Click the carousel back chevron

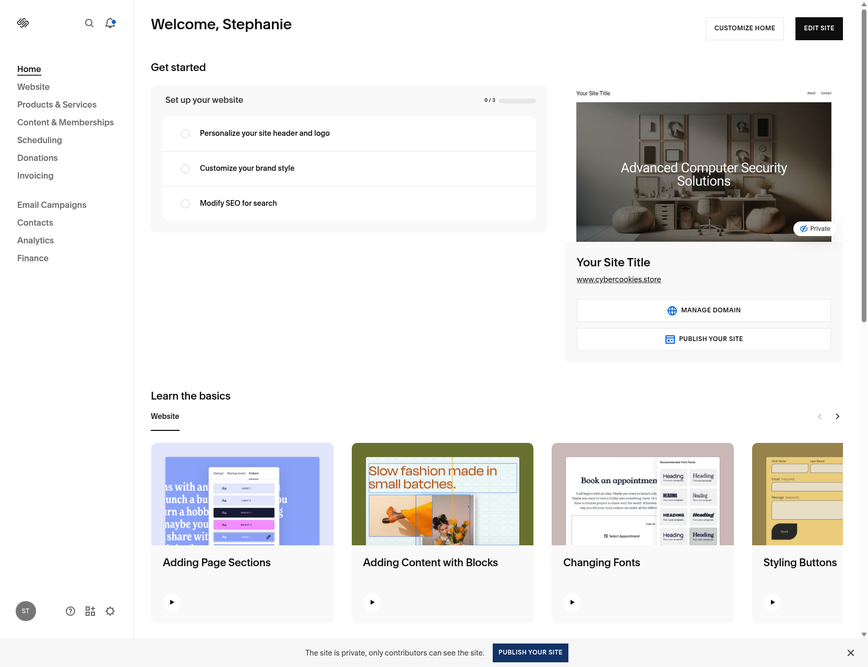click(819, 416)
